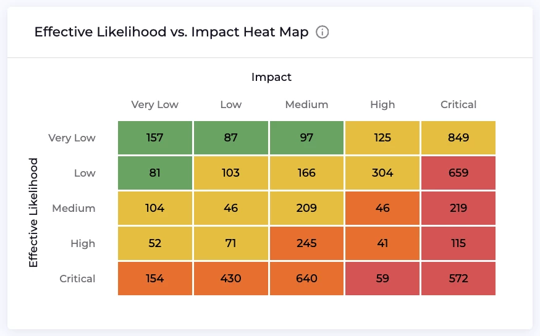Select the red cell showing 59
The height and width of the screenshot is (336, 540).
tap(382, 279)
